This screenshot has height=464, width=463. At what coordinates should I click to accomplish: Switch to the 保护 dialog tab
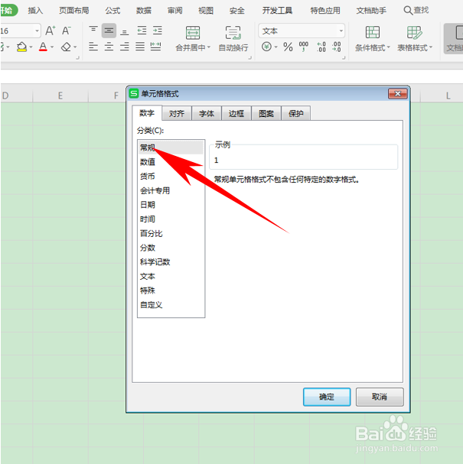tap(295, 113)
